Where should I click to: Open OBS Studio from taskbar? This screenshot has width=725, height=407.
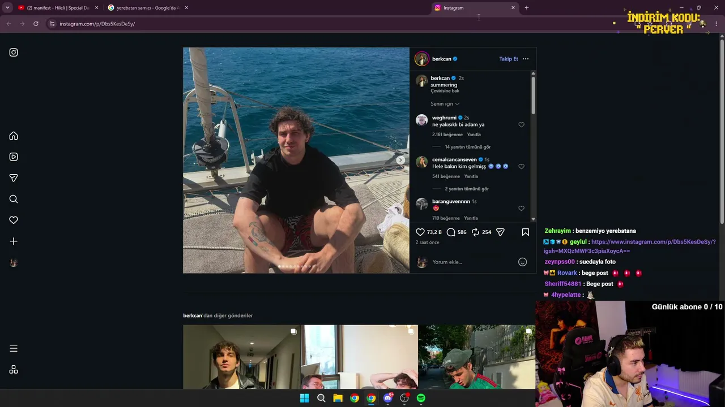coord(404,398)
